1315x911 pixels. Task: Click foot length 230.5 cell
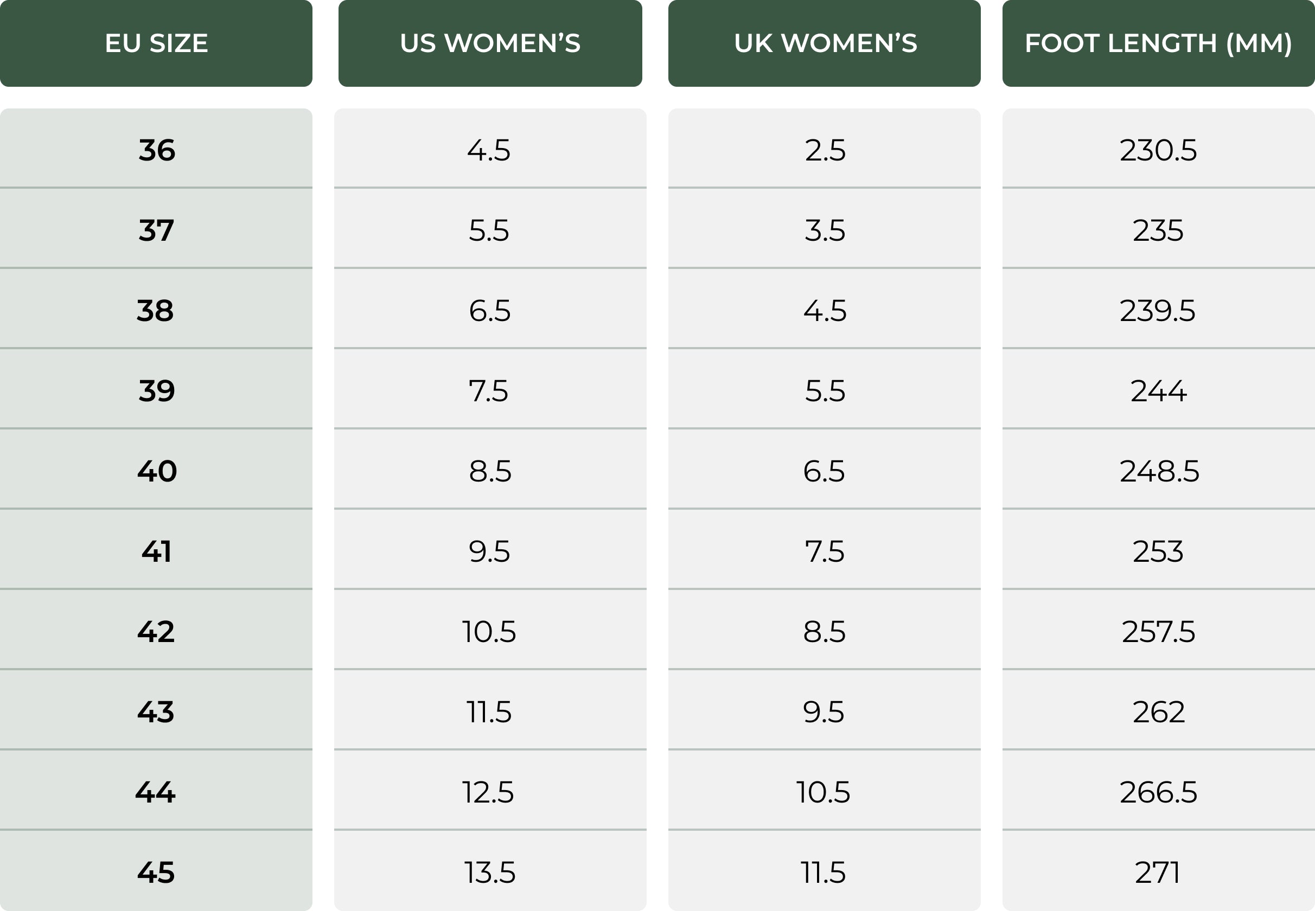[1159, 149]
